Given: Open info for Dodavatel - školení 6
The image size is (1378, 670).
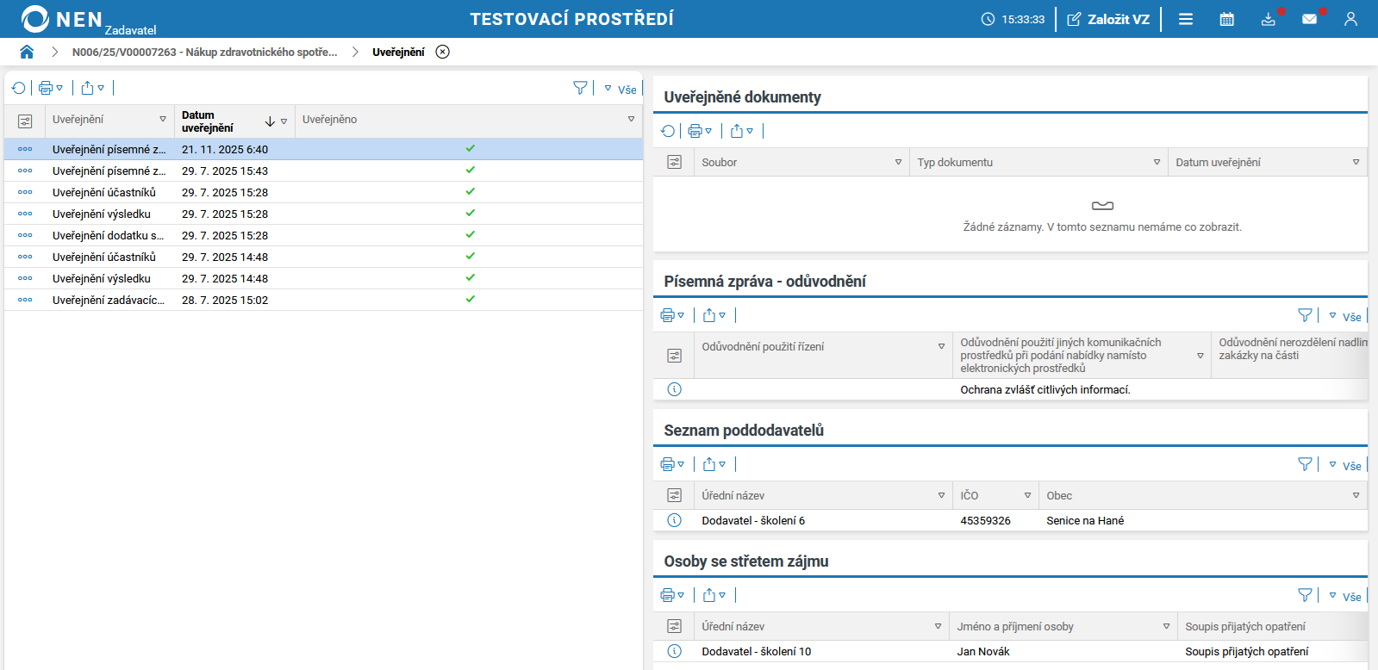Looking at the screenshot, I should click(674, 520).
